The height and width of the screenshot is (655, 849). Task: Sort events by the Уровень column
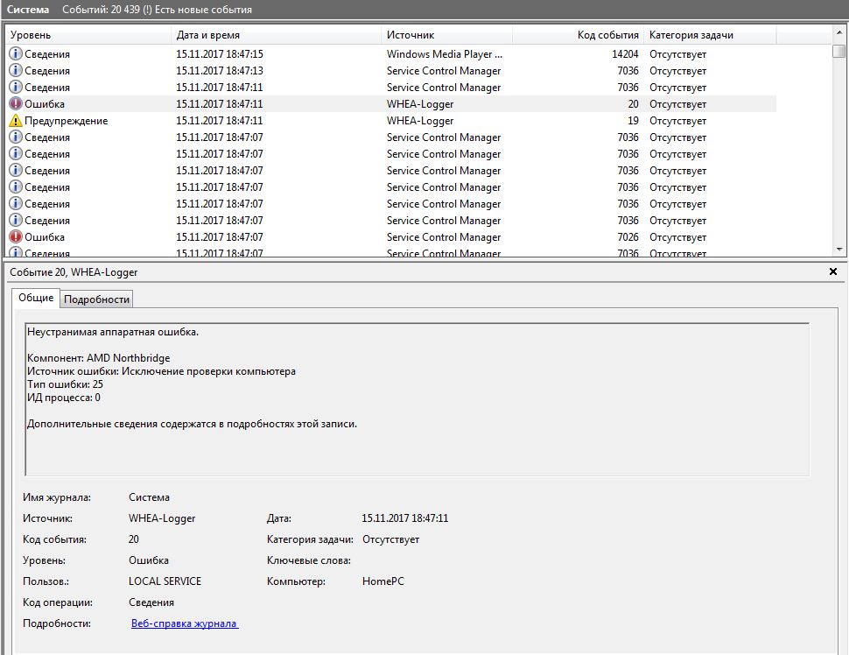(88, 35)
